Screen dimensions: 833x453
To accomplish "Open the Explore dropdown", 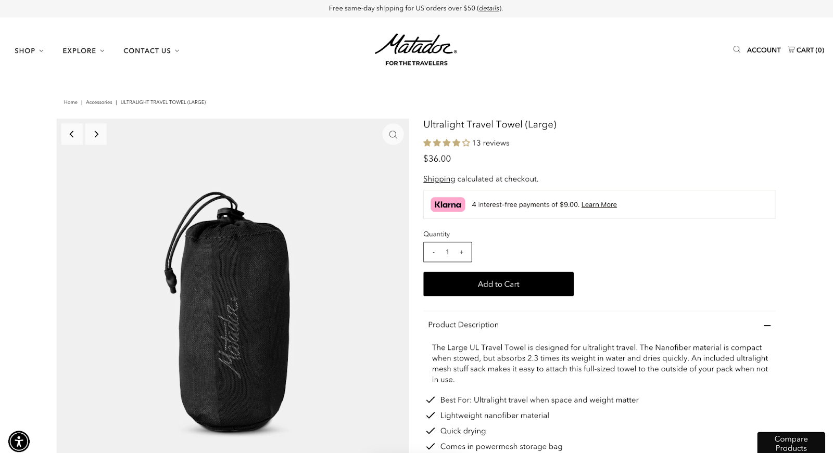I will click(82, 50).
